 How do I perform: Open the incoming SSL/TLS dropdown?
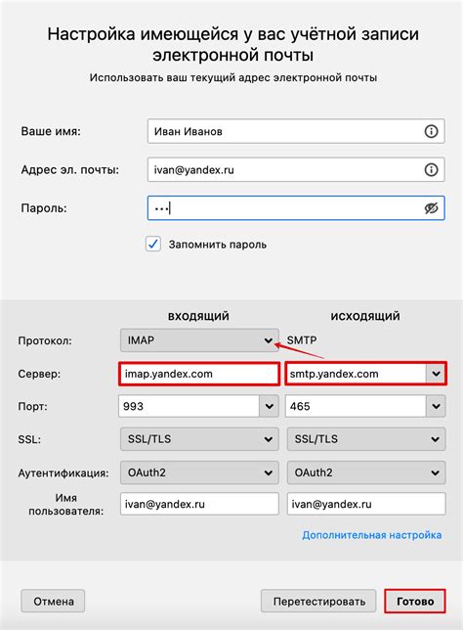pos(199,438)
